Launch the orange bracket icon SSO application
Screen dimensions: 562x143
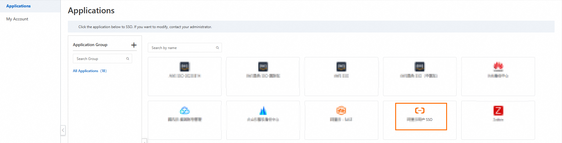click(x=420, y=120)
